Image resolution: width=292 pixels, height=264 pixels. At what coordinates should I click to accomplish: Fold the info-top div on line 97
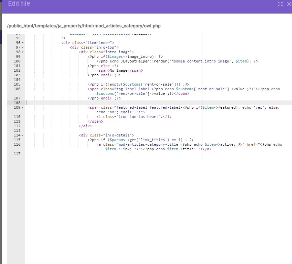(22, 48)
